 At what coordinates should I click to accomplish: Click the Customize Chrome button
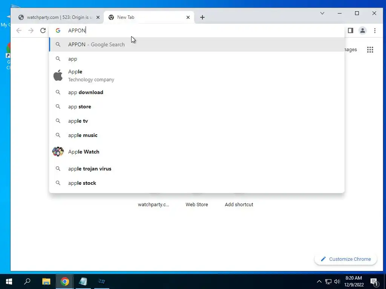coord(346,259)
